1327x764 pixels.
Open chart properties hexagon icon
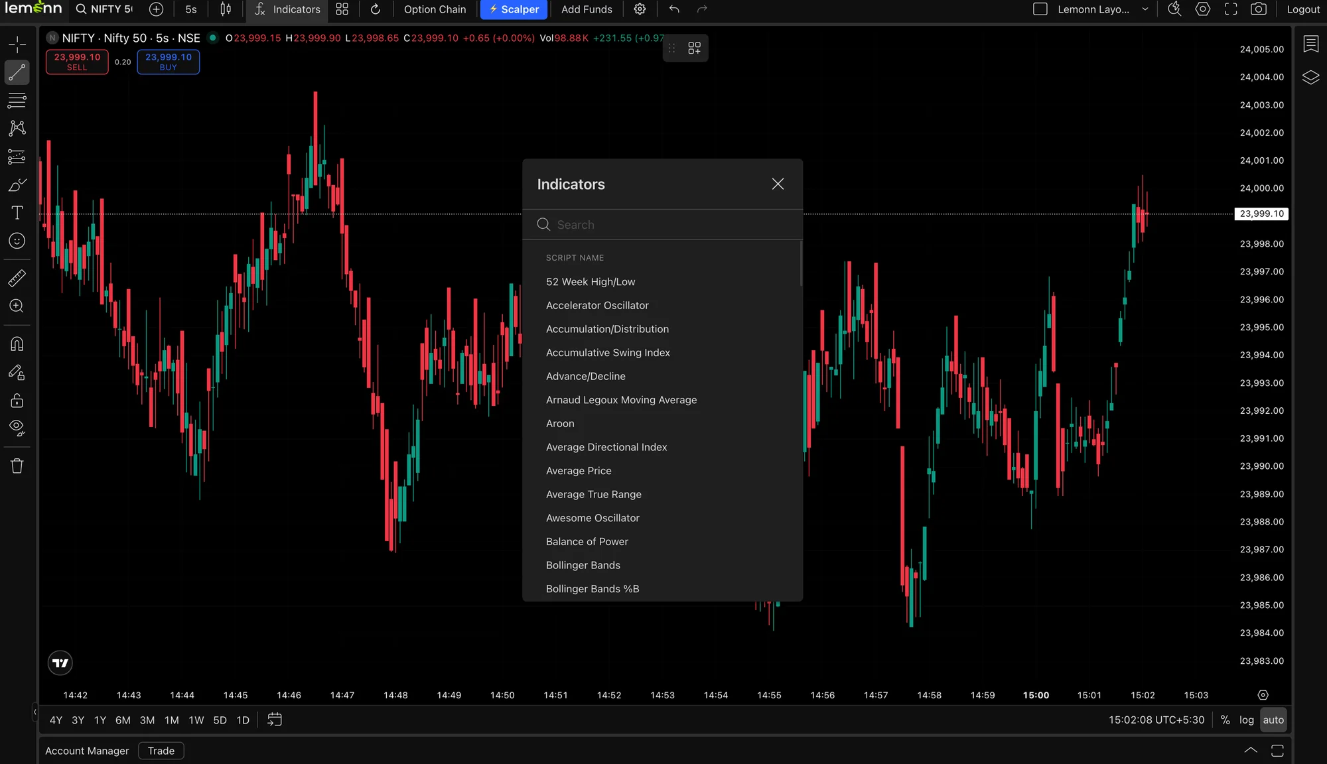(x=1203, y=9)
